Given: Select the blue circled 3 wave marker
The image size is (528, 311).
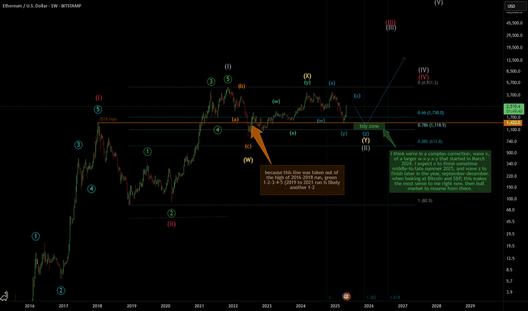Looking at the screenshot, I should point(78,145).
